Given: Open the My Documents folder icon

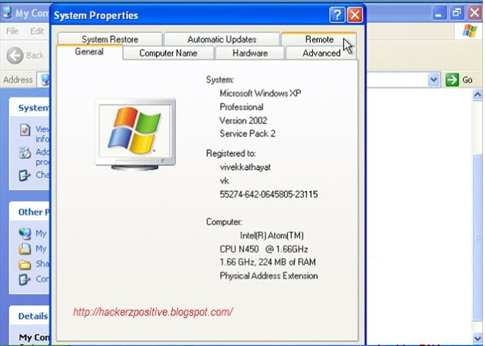Looking at the screenshot, I should click(25, 249).
